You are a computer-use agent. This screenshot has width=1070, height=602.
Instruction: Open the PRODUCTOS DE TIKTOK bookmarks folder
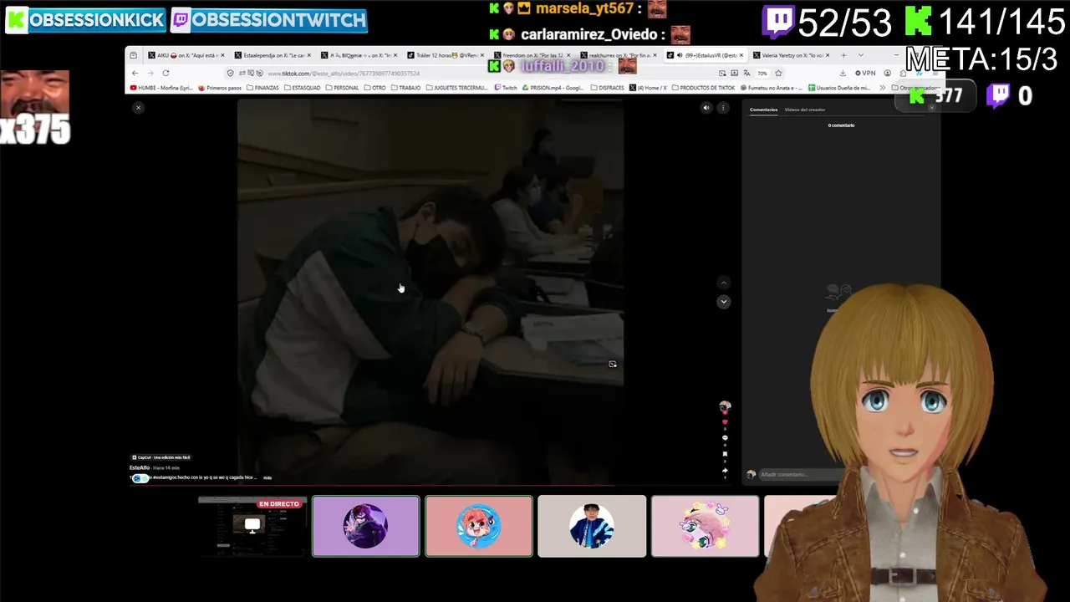tap(704, 88)
